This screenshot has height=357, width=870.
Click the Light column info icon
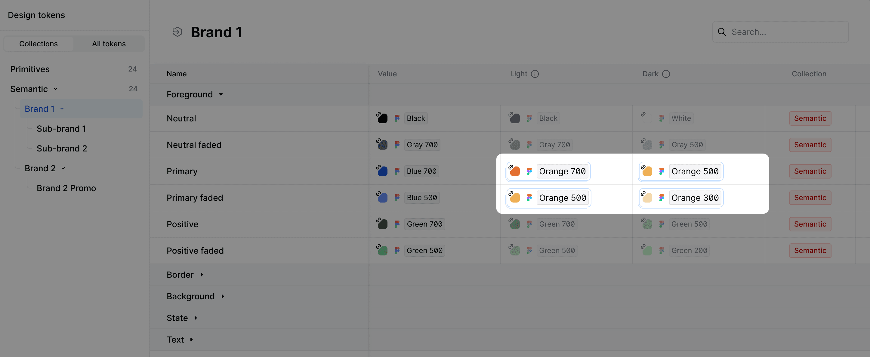pos(535,74)
